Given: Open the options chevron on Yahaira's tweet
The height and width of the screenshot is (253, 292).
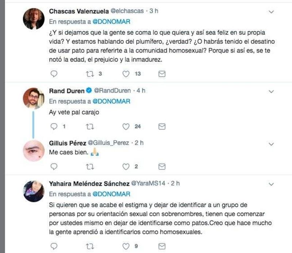Looking at the screenshot, I should pos(271,184).
